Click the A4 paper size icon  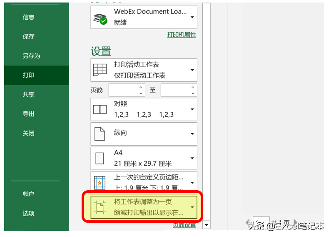point(100,159)
